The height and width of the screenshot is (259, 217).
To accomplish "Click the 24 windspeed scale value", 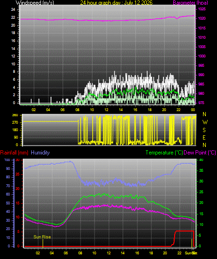I will [x=13, y=10].
